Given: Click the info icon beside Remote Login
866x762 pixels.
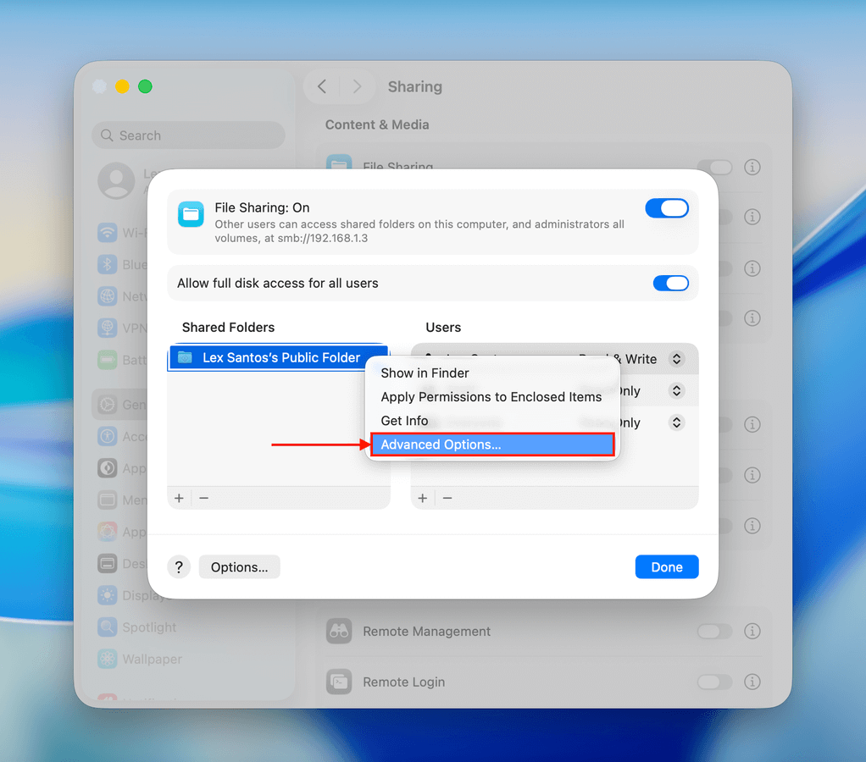Looking at the screenshot, I should [x=752, y=682].
